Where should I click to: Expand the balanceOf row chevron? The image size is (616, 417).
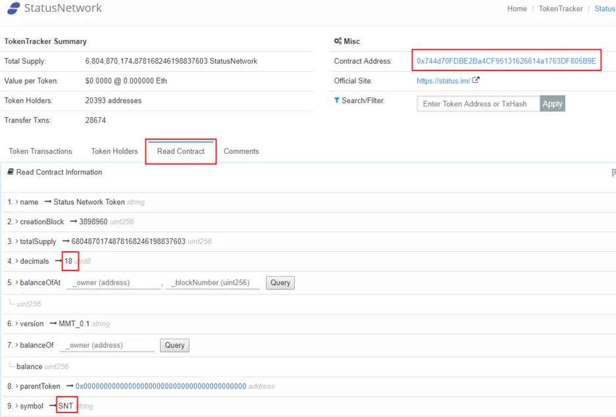pyautogui.click(x=17, y=345)
